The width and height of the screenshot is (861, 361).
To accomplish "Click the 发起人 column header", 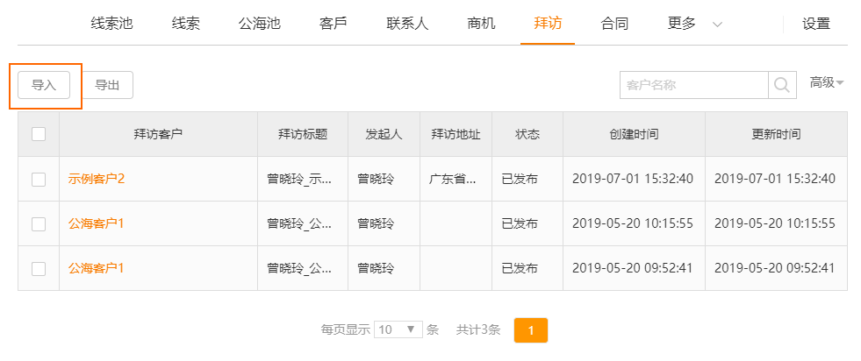I will (384, 134).
